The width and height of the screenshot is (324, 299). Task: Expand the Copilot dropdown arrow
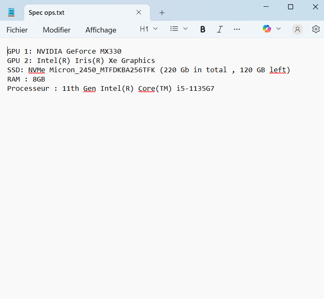click(279, 28)
